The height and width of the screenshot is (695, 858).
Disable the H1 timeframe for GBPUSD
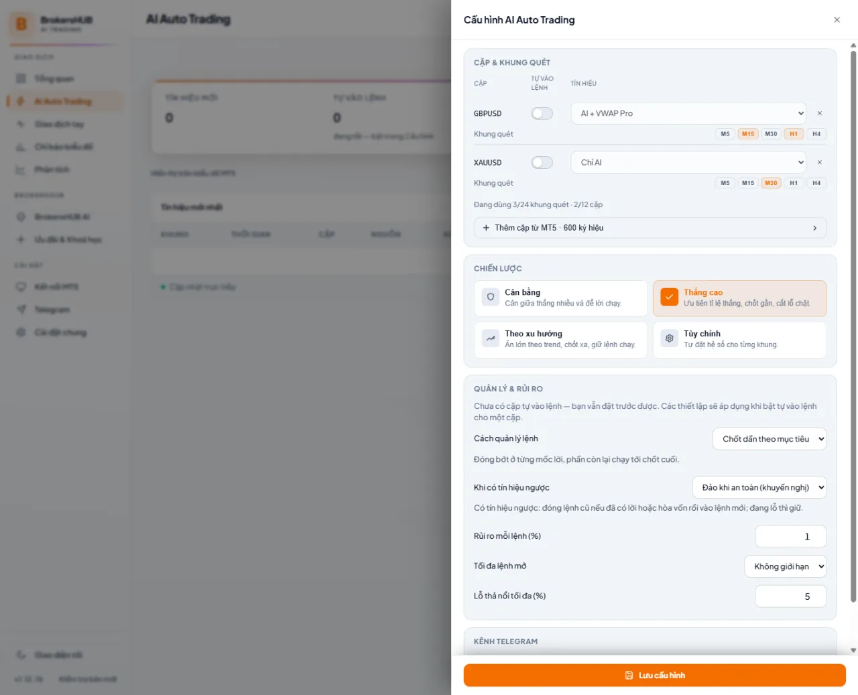pos(794,134)
